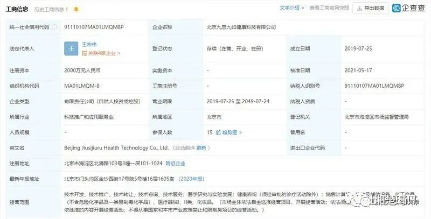Click company type 有限责任公司（自然人投资或控股）
431x219 pixels.
coord(102,101)
